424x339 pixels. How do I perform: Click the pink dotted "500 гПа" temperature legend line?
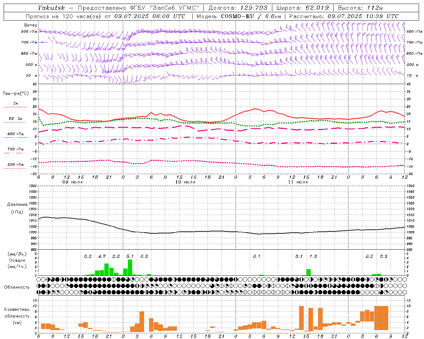(15, 168)
